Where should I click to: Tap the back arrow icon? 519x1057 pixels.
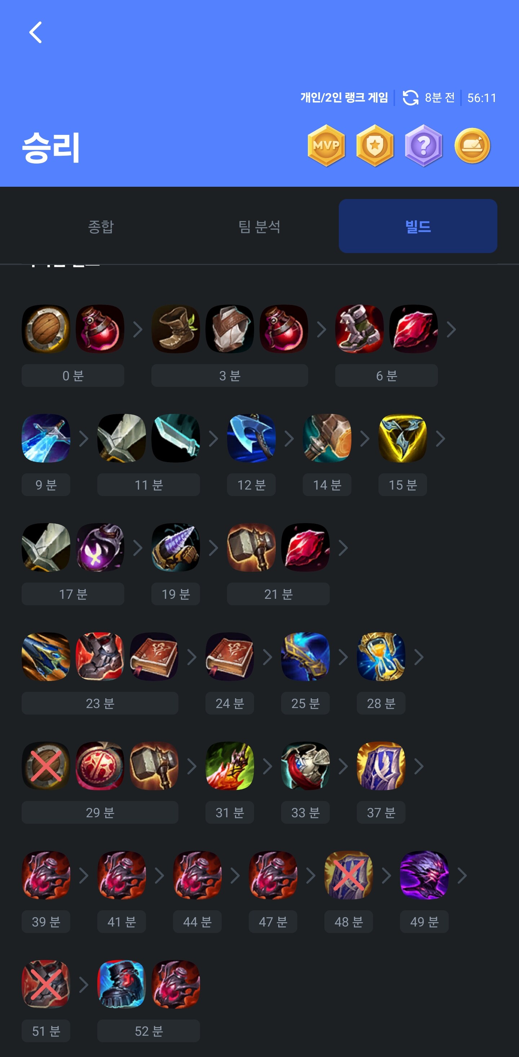coord(36,32)
